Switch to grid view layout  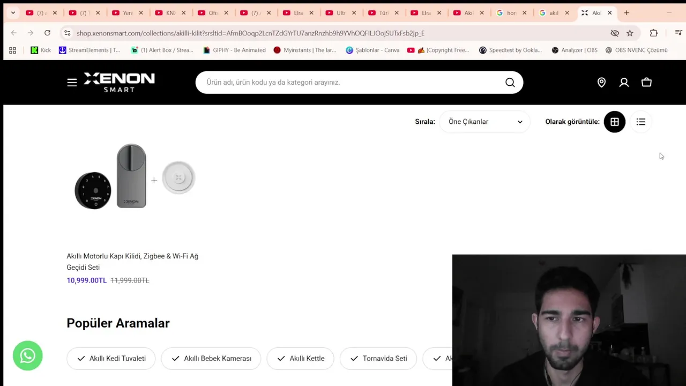point(614,122)
